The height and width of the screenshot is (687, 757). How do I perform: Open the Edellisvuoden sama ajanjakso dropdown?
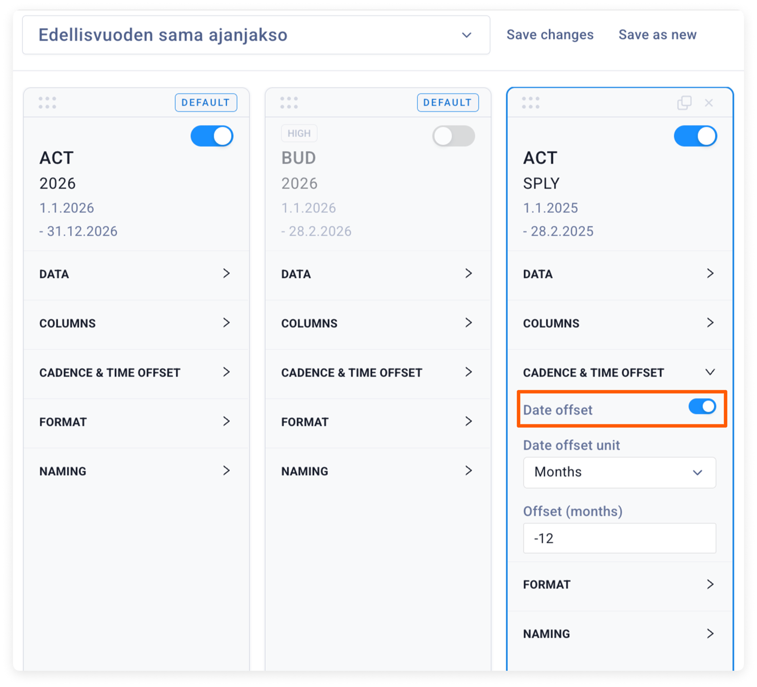click(x=256, y=35)
